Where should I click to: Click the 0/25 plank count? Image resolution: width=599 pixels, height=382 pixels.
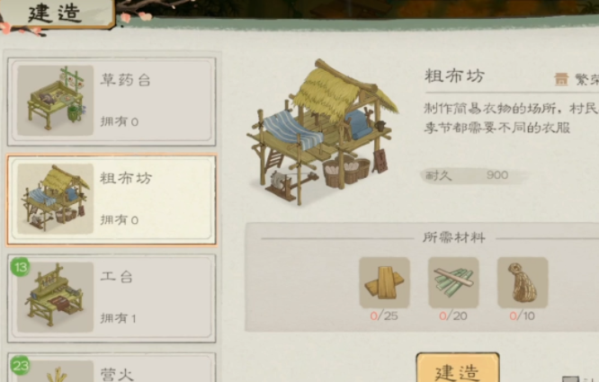(384, 316)
